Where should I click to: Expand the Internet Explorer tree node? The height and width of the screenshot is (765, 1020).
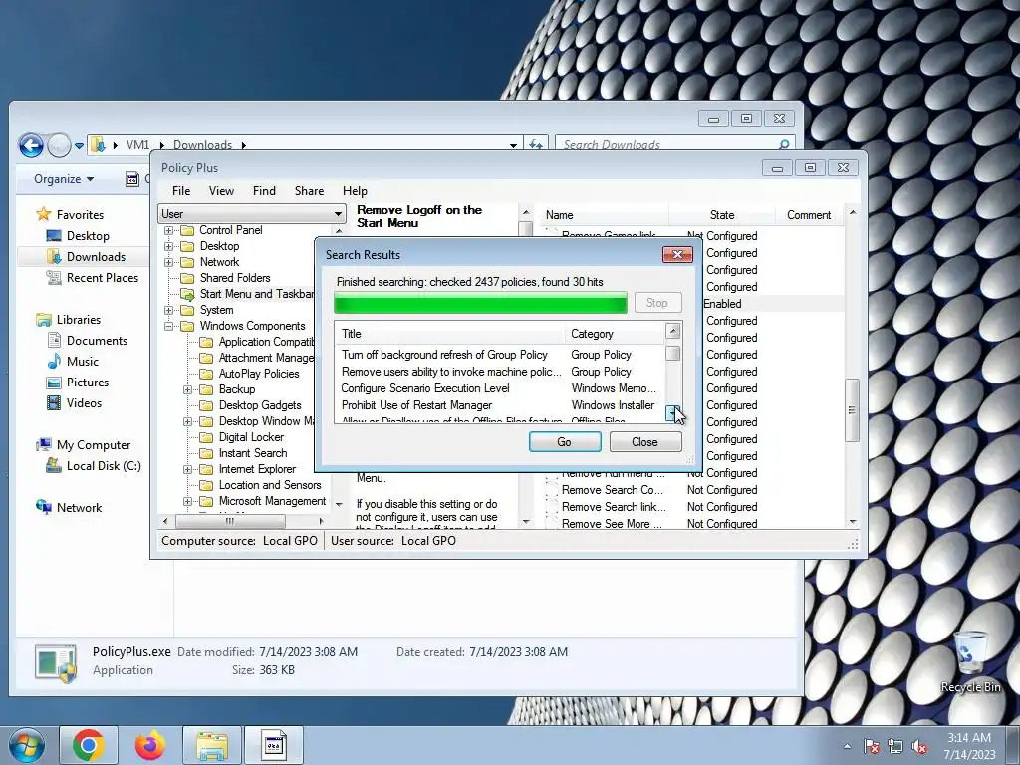click(188, 469)
